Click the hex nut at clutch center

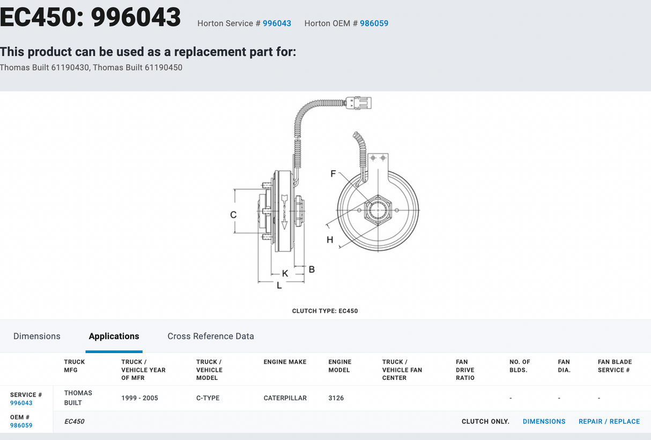(378, 210)
